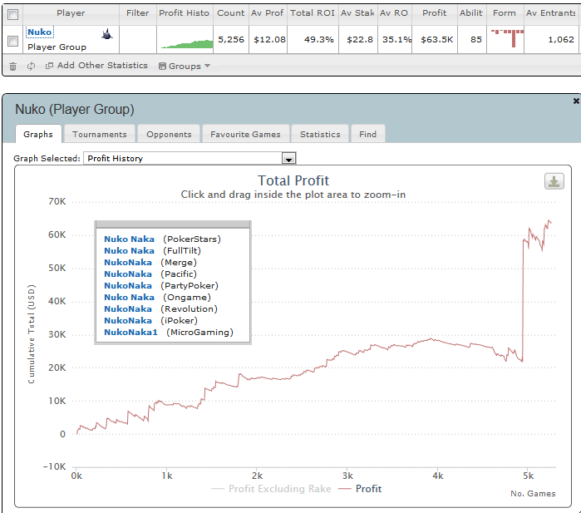The width and height of the screenshot is (581, 513).
Task: Toggle the Profit legend series
Action: tap(360, 489)
